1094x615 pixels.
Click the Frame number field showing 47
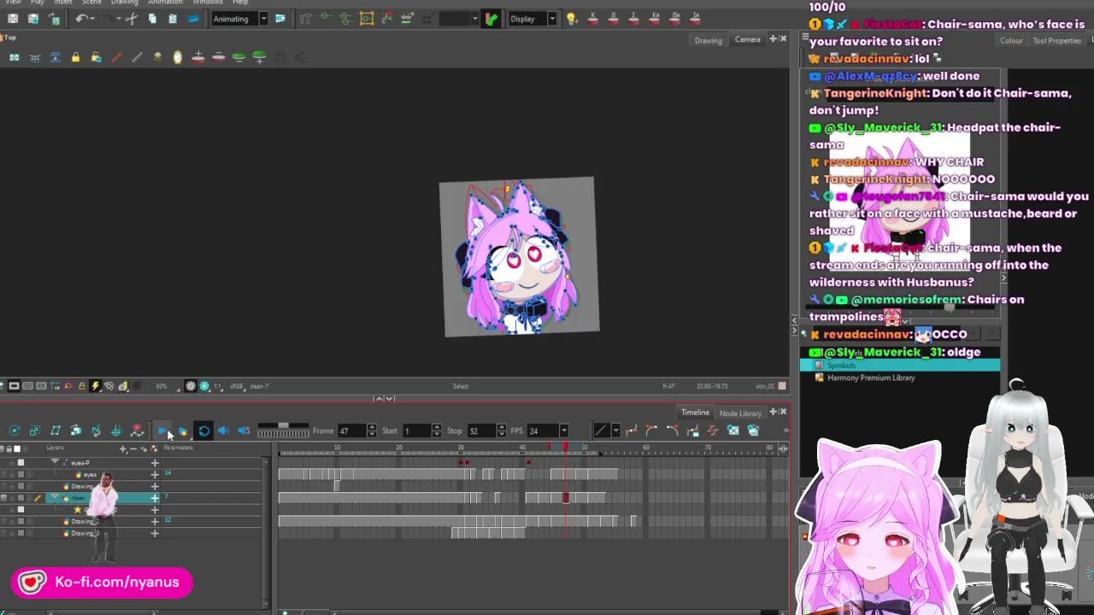pos(351,430)
